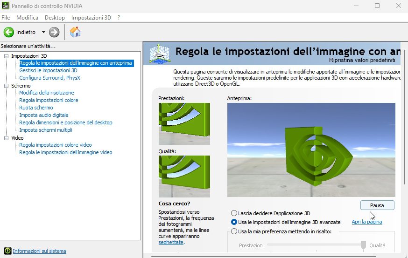
Task: Click the 3D settings page header icon
Action: pos(160,53)
